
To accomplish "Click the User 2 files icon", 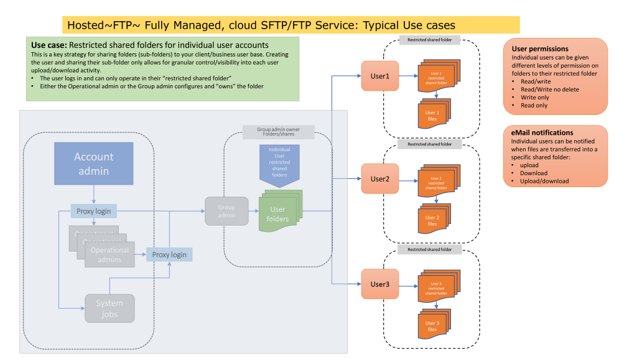I will pyautogui.click(x=434, y=219).
